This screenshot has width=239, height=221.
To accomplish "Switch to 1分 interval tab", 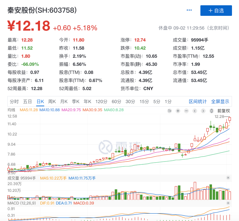I will coord(168,101).
